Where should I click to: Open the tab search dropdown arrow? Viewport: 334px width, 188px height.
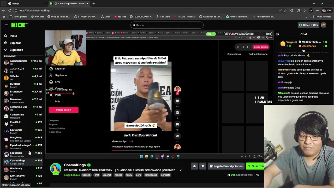click(3, 3)
